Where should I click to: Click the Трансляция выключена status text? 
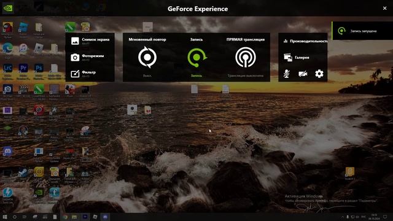pyautogui.click(x=246, y=76)
